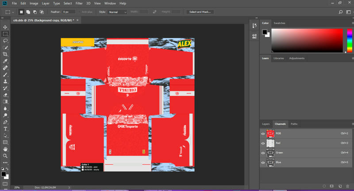Viewport: 354px width, 191px height.
Task: Choose Add to selection mode
Action: (28, 12)
